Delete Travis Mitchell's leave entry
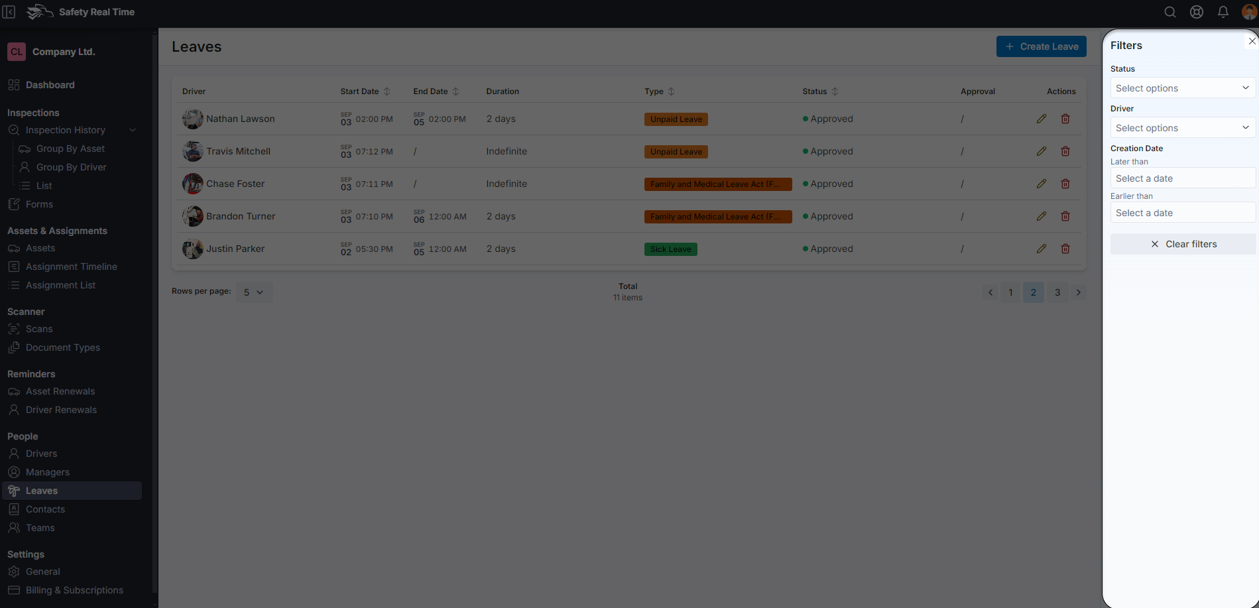 click(x=1065, y=151)
